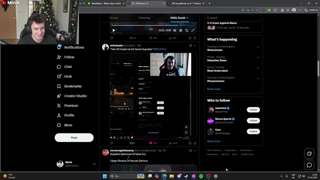Open more options on soncaregalatasaray post
This screenshot has height=180, width=320.
[x=195, y=150]
